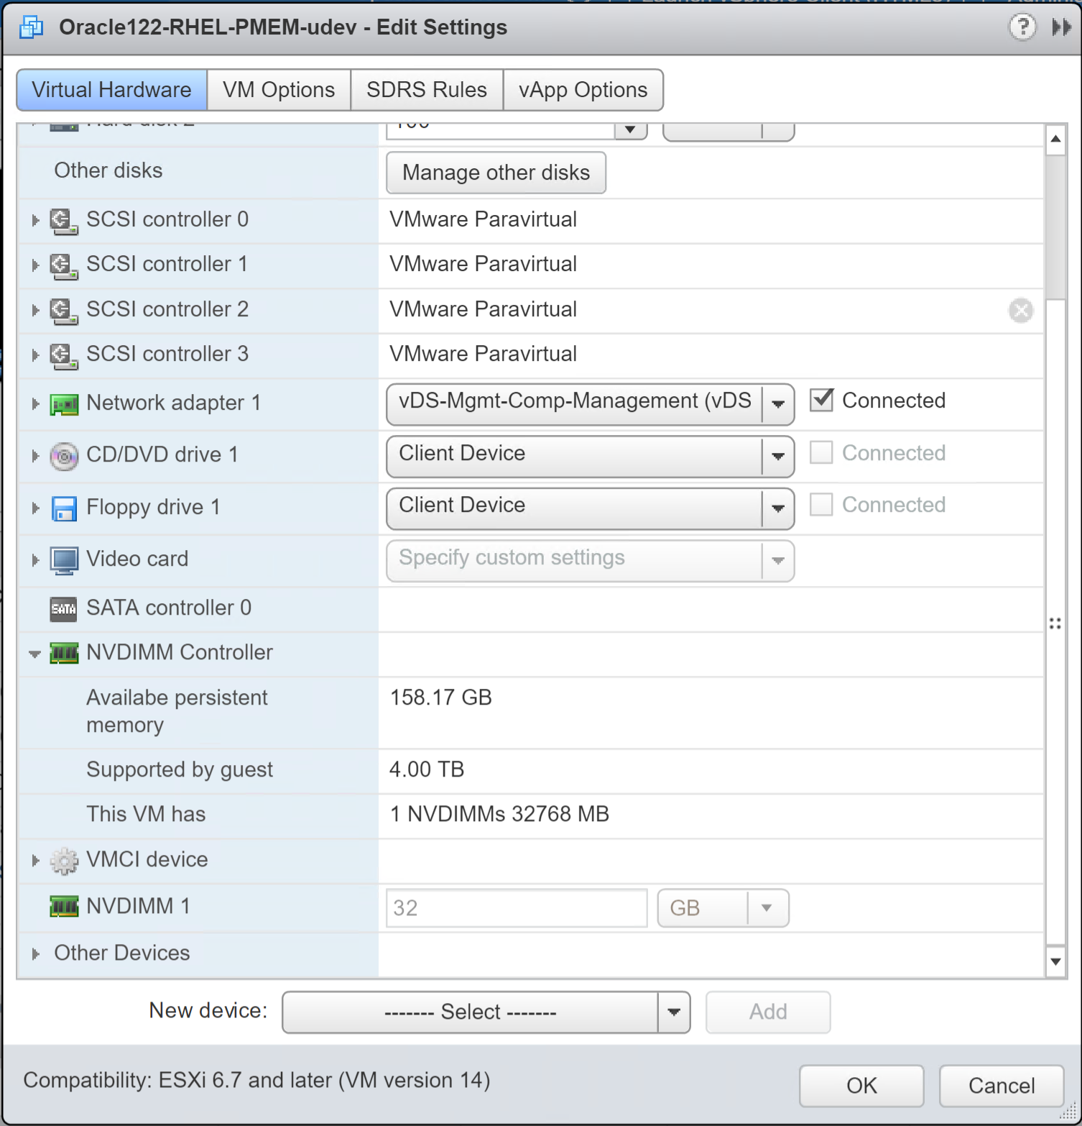Click the VMCI device gear icon
1082x1126 pixels.
pyautogui.click(x=64, y=861)
